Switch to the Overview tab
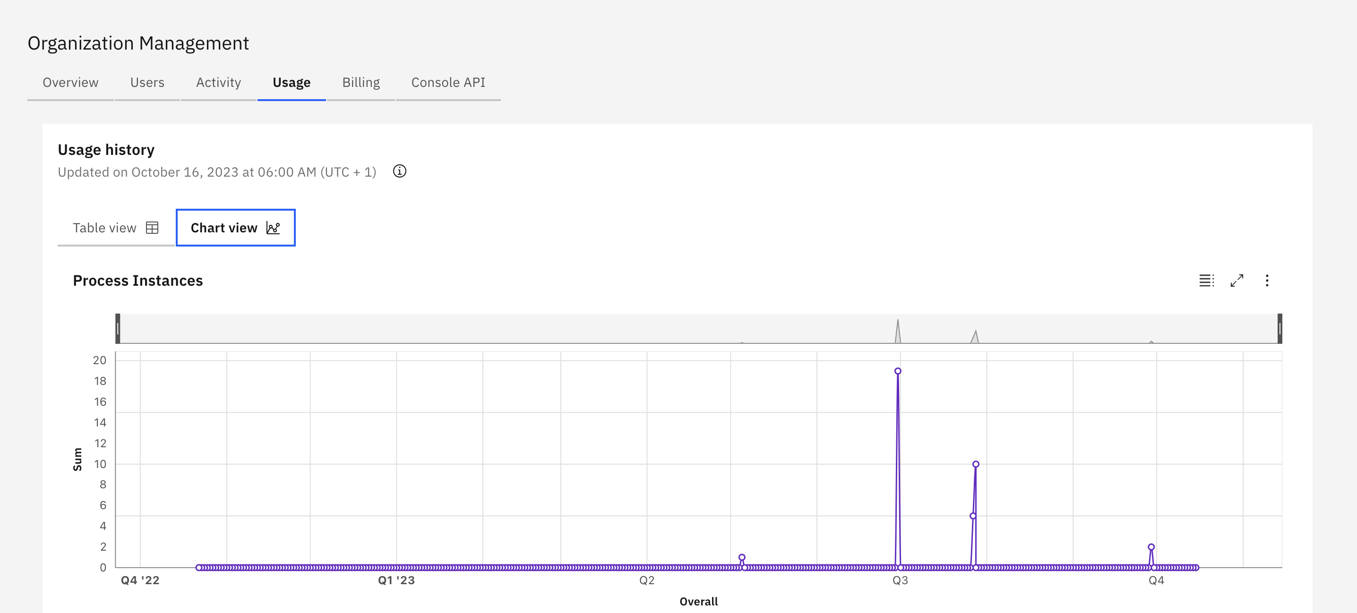1357x613 pixels. (70, 82)
